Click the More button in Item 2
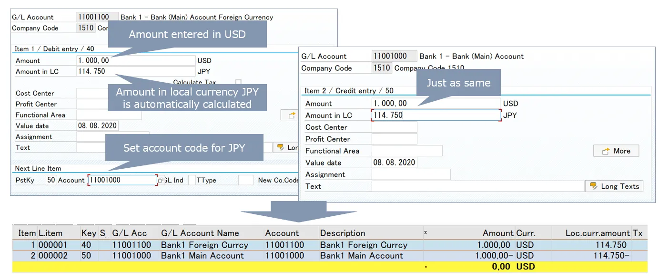The width and height of the screenshot is (669, 279). pyautogui.click(x=616, y=151)
